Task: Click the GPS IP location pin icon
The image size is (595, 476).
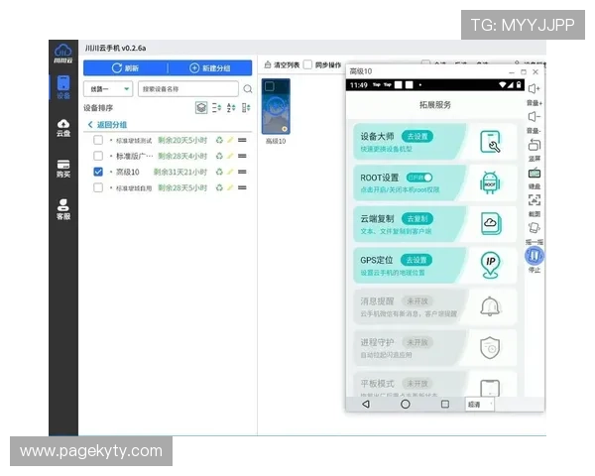Action: tap(490, 265)
